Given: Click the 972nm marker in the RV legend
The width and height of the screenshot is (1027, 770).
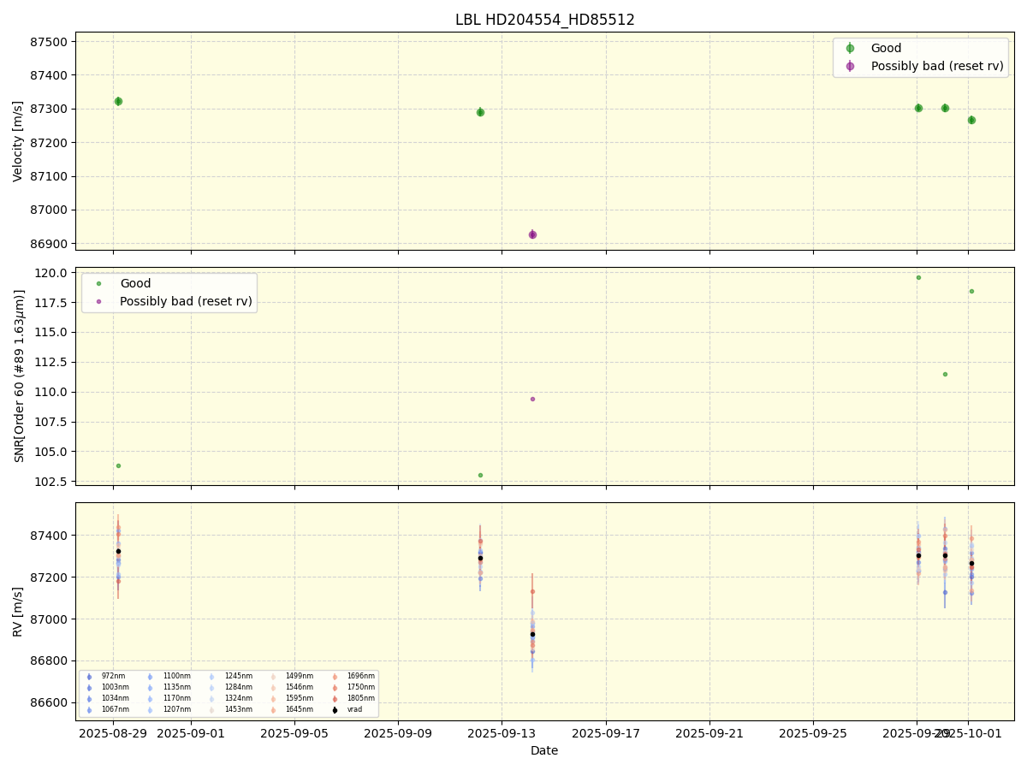Looking at the screenshot, I should (x=89, y=677).
